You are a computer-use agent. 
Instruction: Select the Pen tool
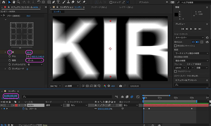54,2
